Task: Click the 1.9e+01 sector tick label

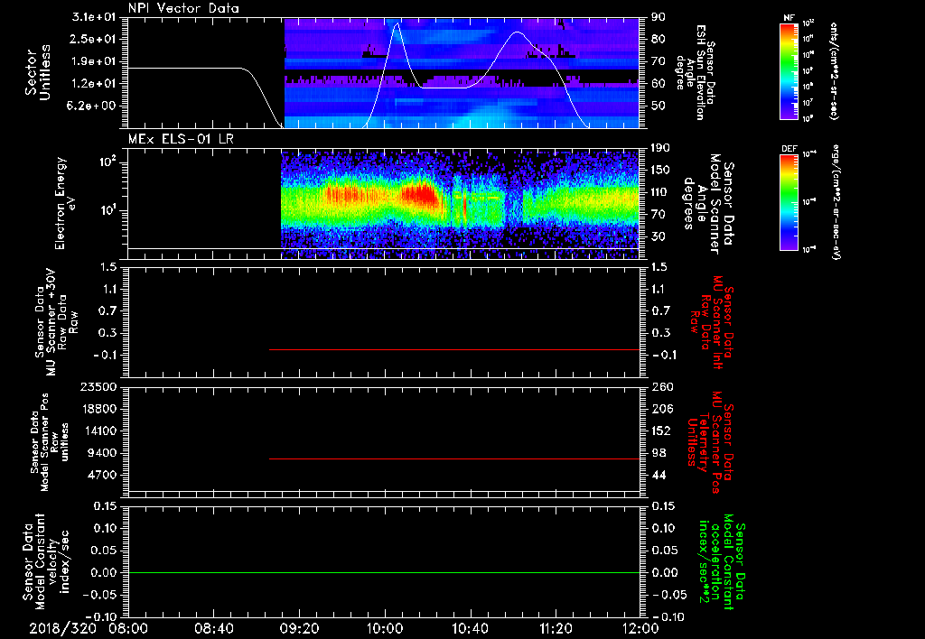Action: tap(94, 61)
